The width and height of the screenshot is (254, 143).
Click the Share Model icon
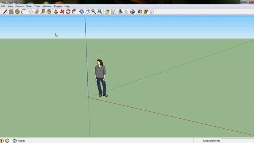[146, 12]
